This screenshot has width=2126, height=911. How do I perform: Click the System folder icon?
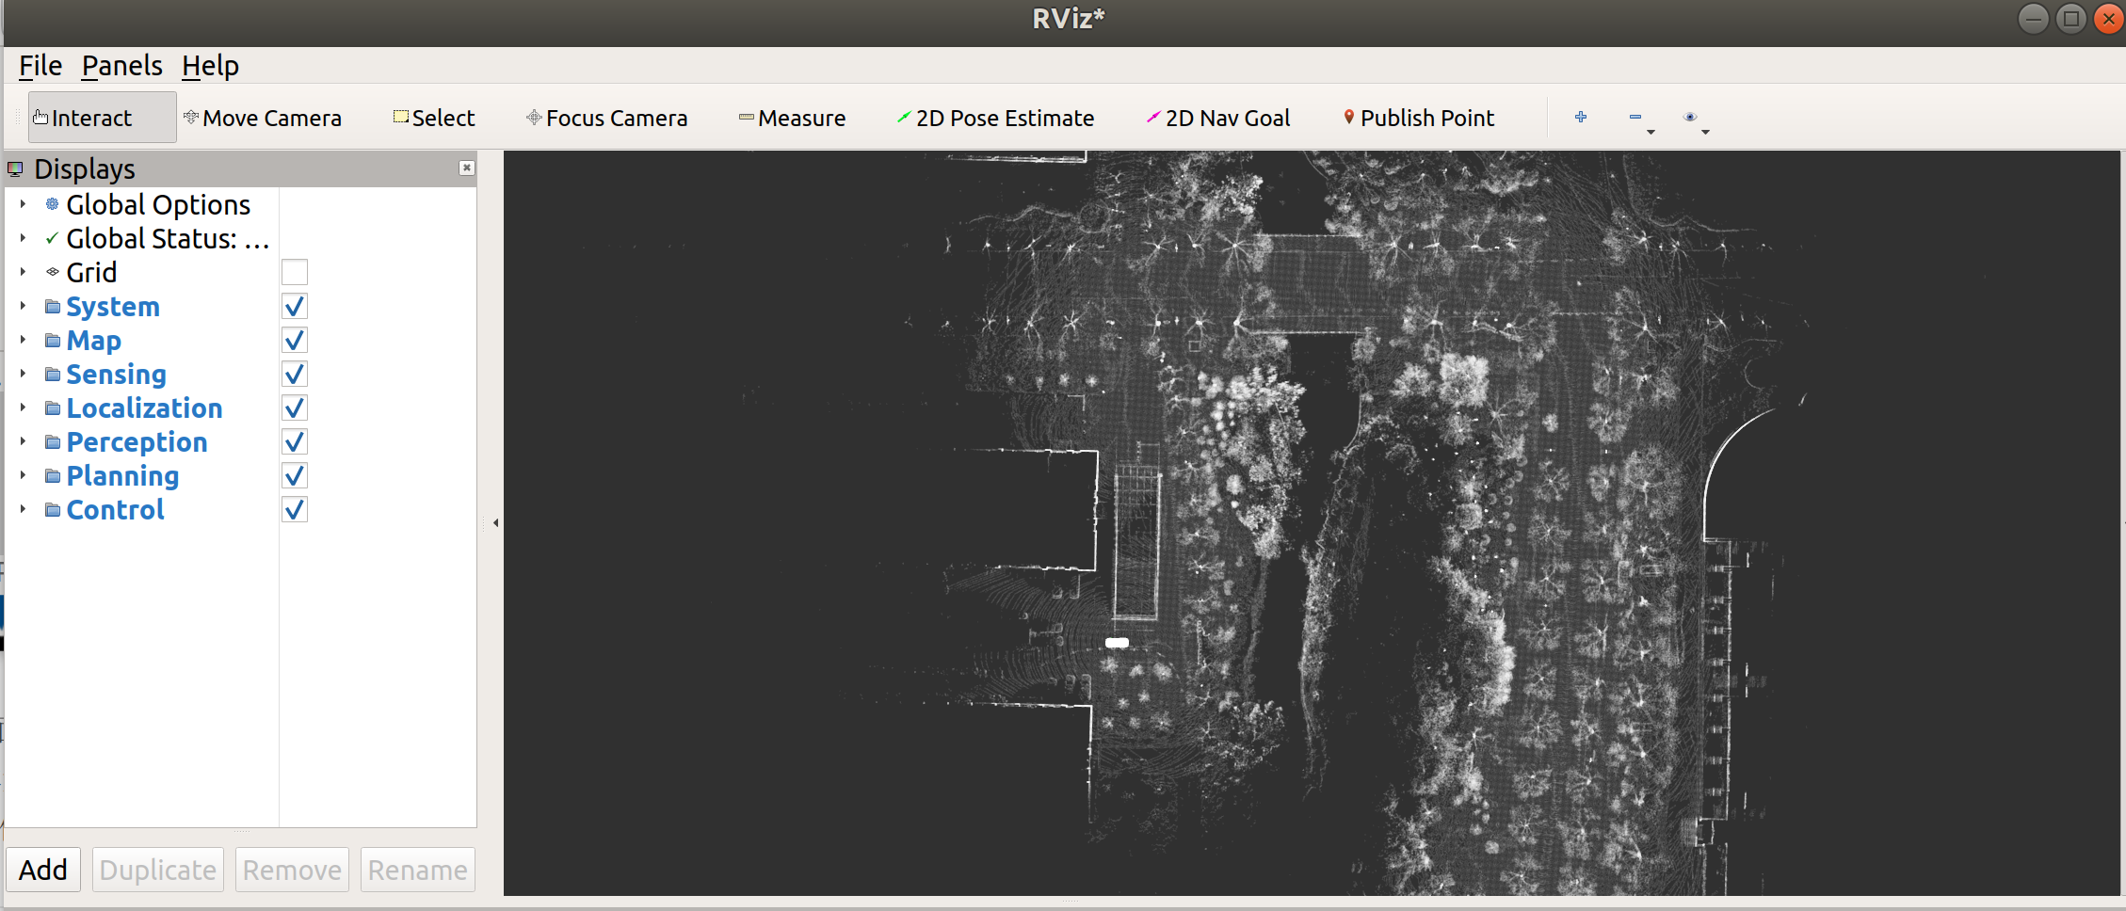pos(53,307)
